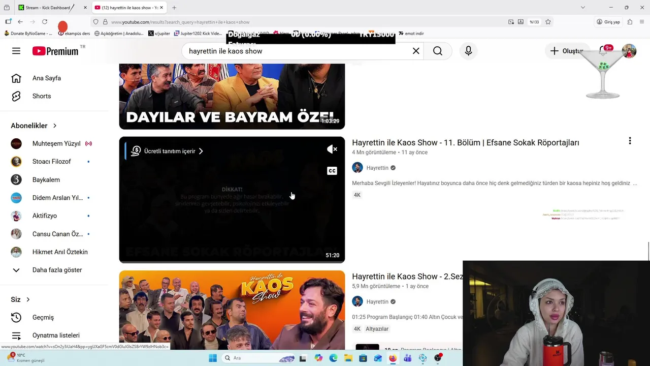Open Donate ByNoGame bookmark
Viewport: 650px width, 366px height.
click(x=28, y=34)
